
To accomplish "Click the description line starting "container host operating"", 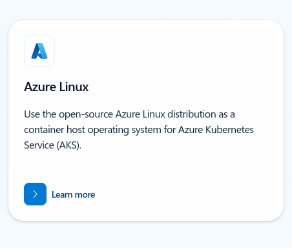I will 139,130.
